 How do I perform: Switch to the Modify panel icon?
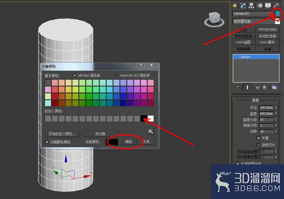pos(243,5)
